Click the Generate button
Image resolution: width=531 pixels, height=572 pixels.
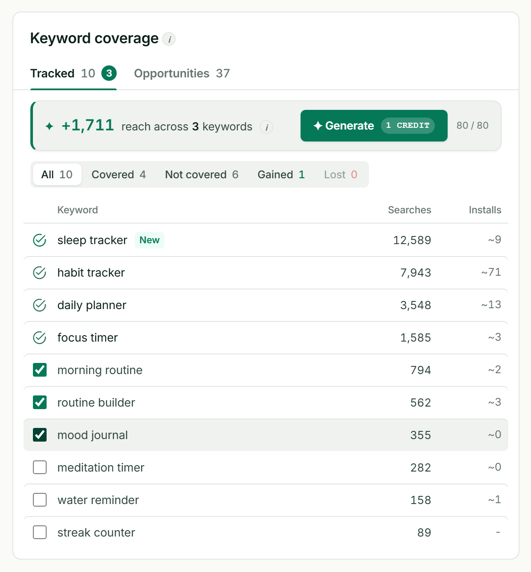pos(374,126)
